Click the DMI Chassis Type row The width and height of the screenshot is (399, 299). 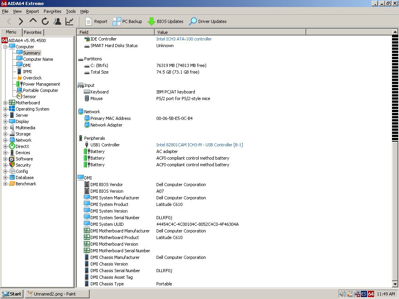[x=234, y=284]
